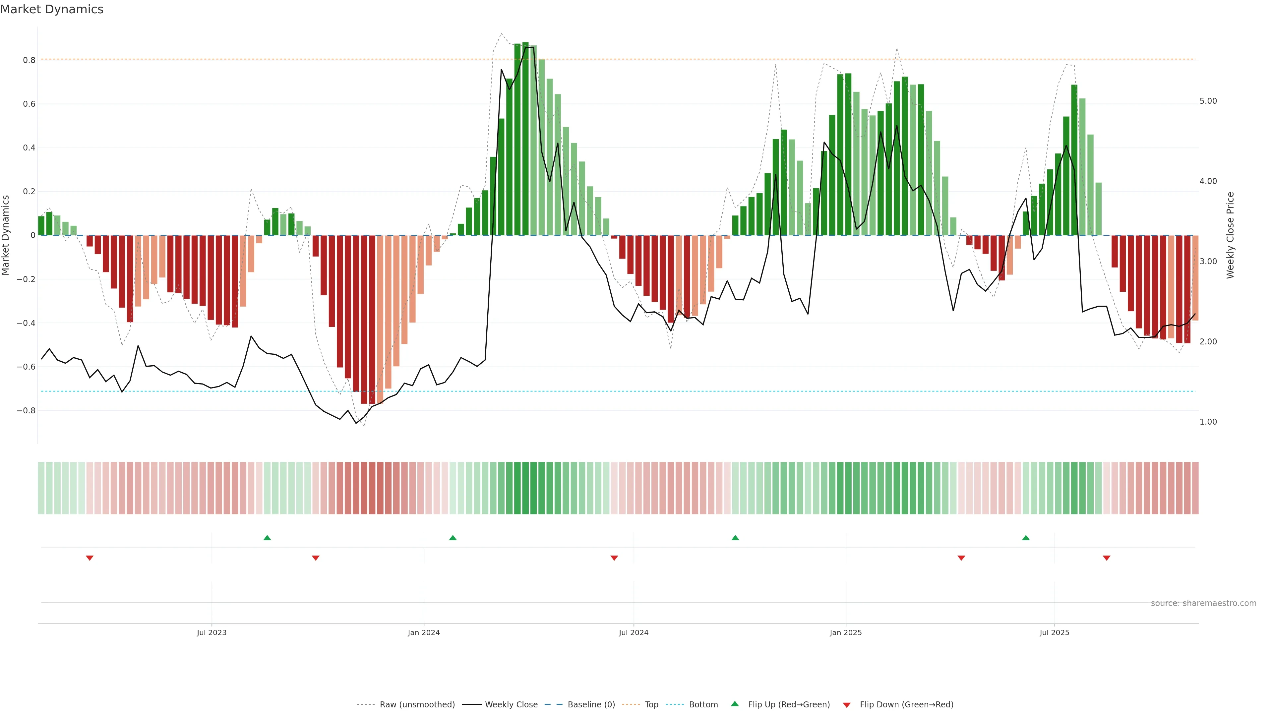Click the flip-up marker just after Jul 2023
Viewport: 1273px width, 716px height.
tap(267, 538)
